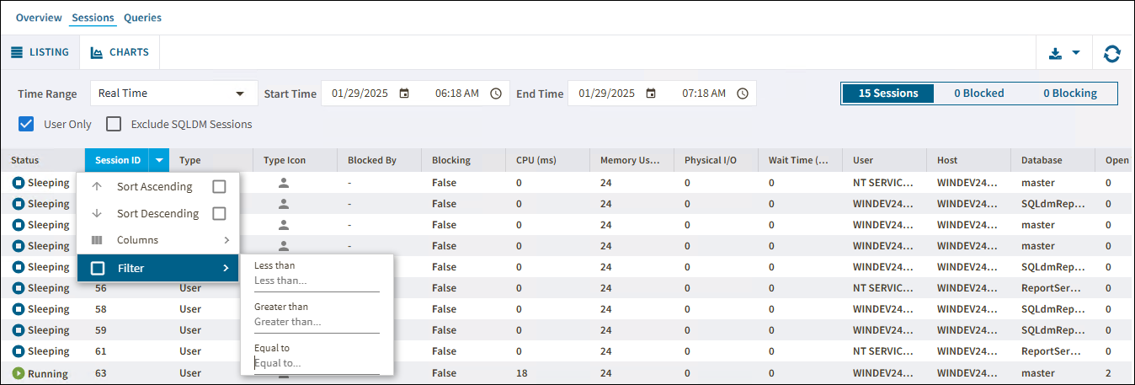
Task: Click the Charts view icon
Action: (97, 52)
